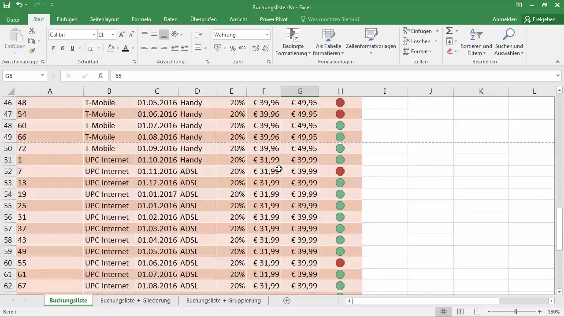Click column H header
564x317 pixels.
(x=340, y=91)
